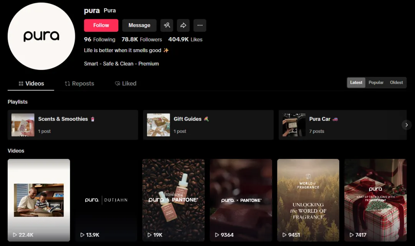415x246 pixels.
Task: Click the share arrow icon
Action: pyautogui.click(x=183, y=25)
